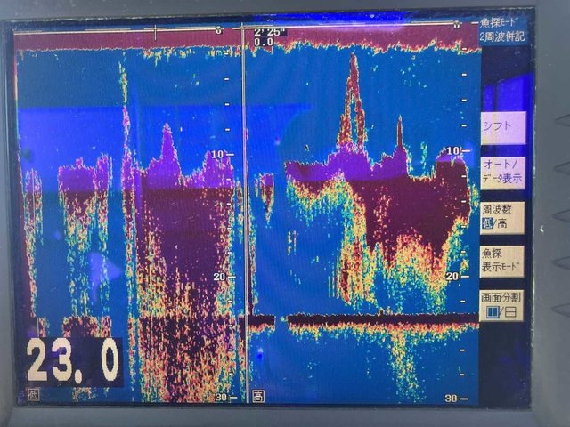
Task: Click the 0 depth marker atop right pane
Action: coord(455,26)
